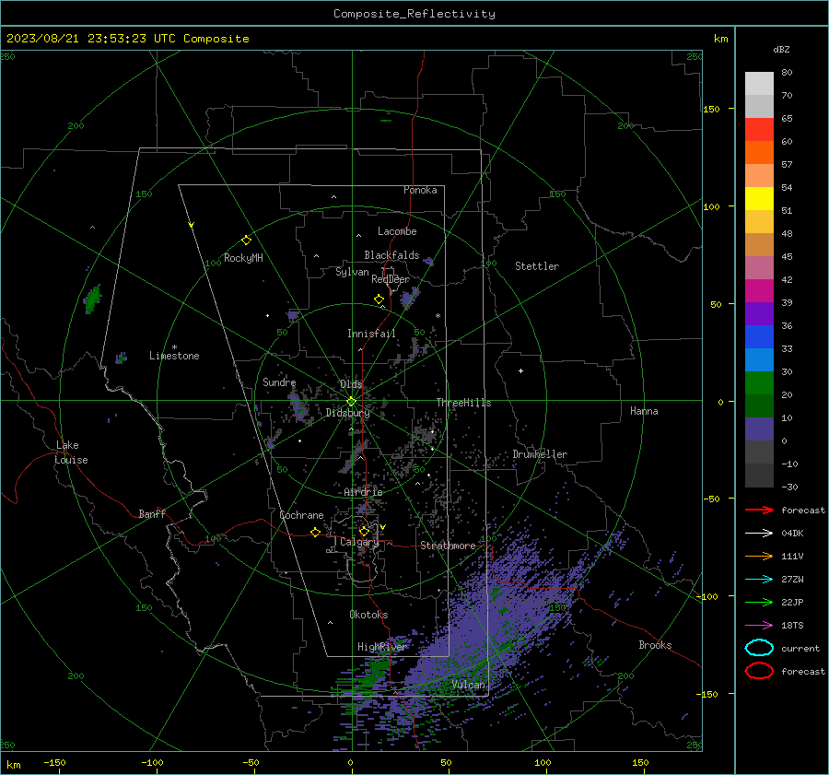Click the Calgary city label
The width and height of the screenshot is (829, 775).
(x=359, y=542)
